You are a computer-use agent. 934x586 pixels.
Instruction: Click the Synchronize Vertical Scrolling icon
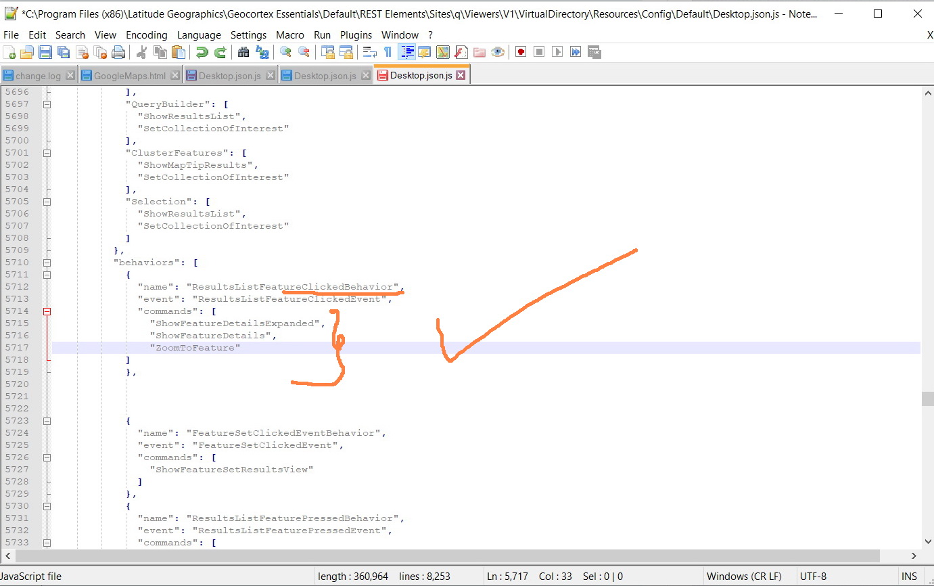coord(328,52)
